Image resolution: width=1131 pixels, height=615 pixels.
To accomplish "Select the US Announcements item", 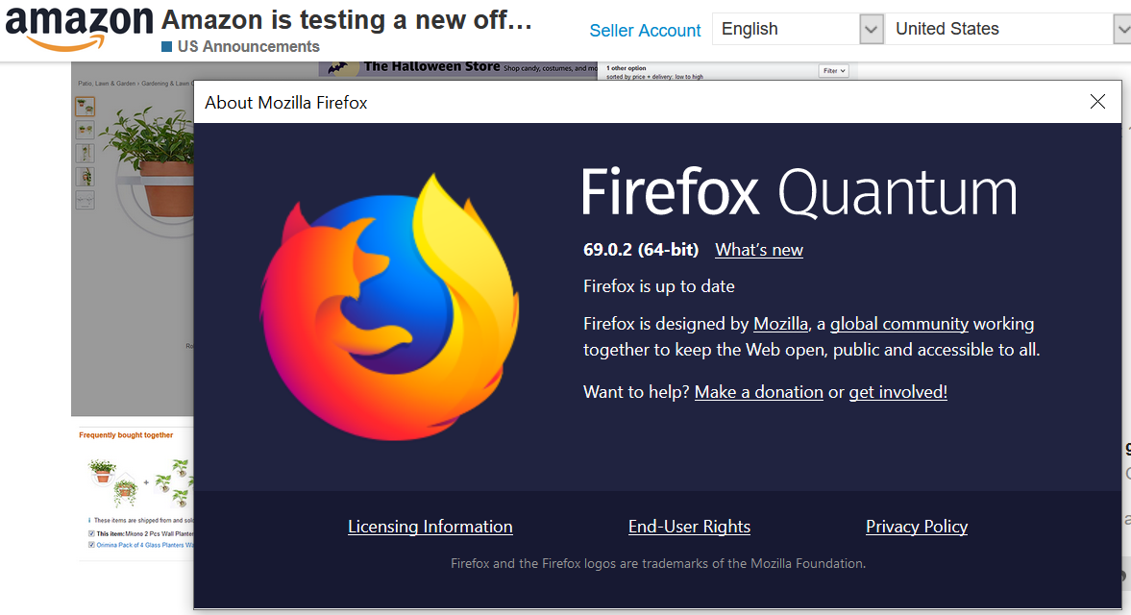I will coord(239,46).
